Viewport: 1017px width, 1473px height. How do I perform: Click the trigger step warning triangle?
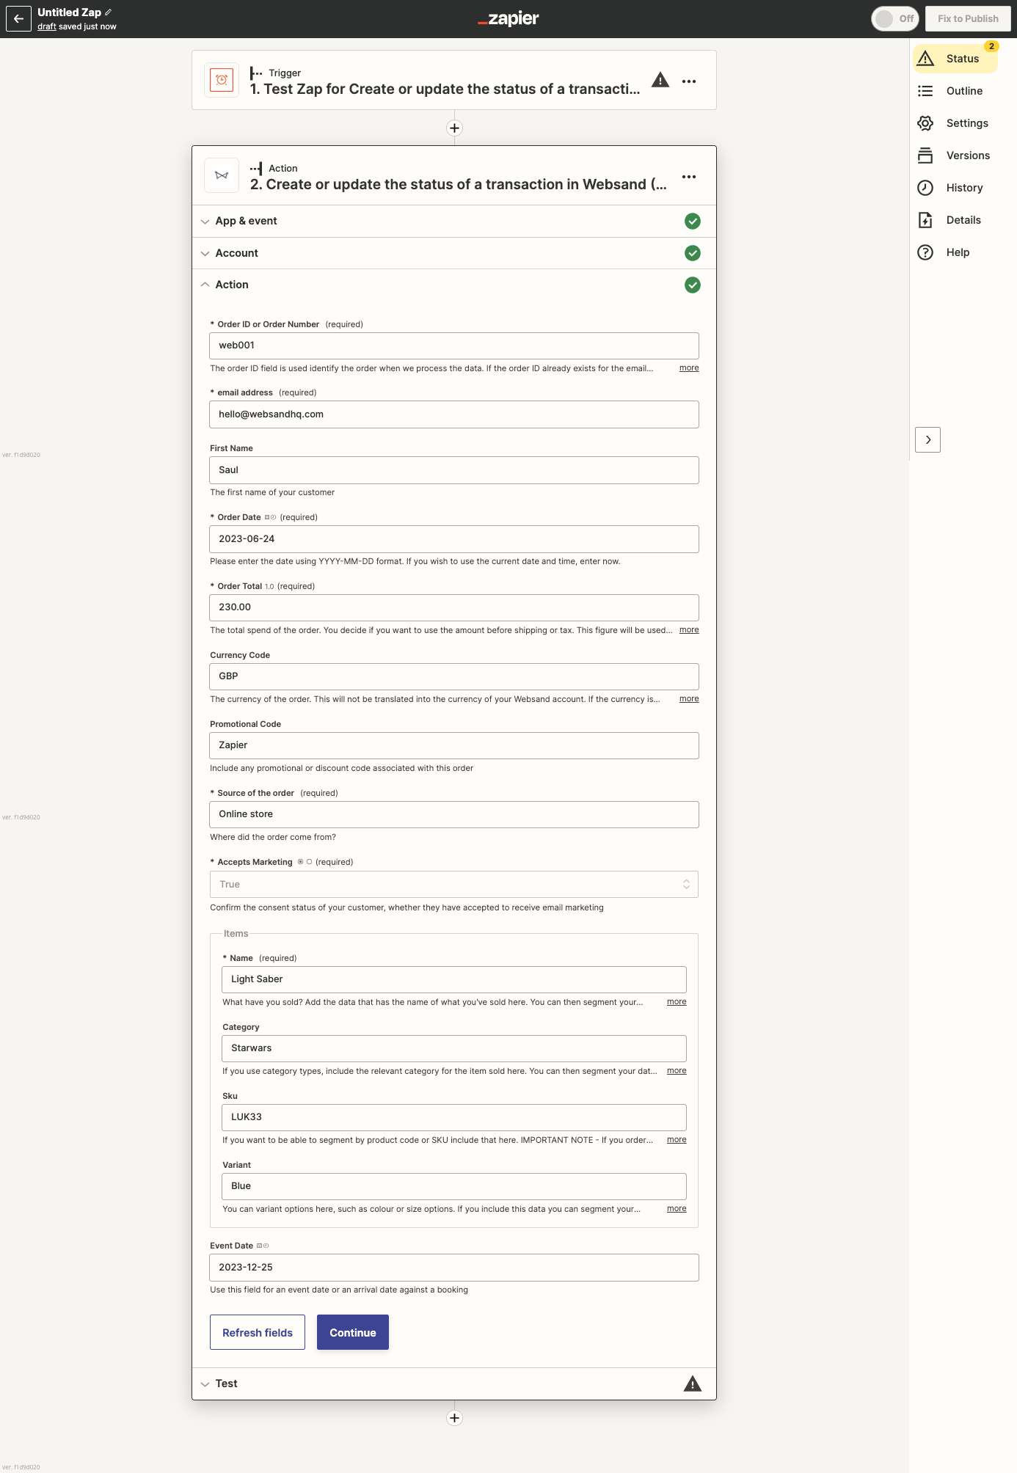(660, 80)
